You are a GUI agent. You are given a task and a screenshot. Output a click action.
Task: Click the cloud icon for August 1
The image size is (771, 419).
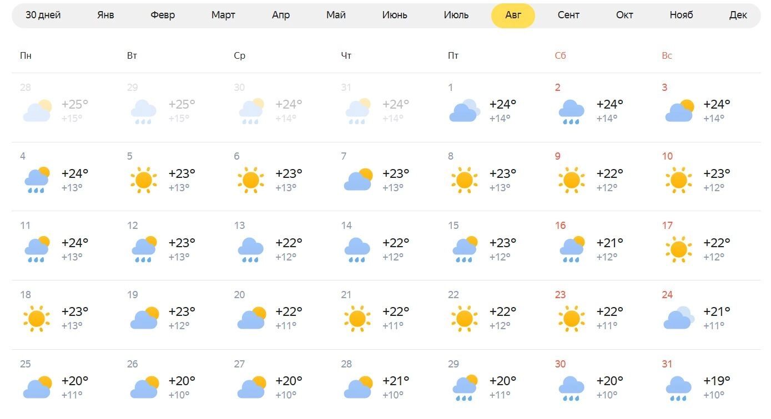(x=464, y=111)
